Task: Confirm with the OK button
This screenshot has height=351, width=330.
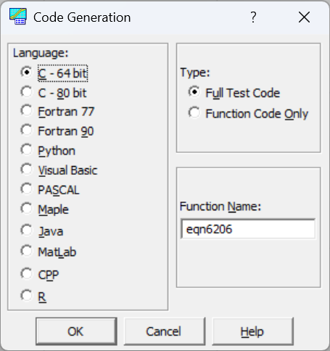Action: 76,331
